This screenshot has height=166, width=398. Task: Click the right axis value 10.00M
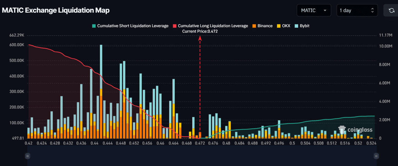(x=386, y=46)
